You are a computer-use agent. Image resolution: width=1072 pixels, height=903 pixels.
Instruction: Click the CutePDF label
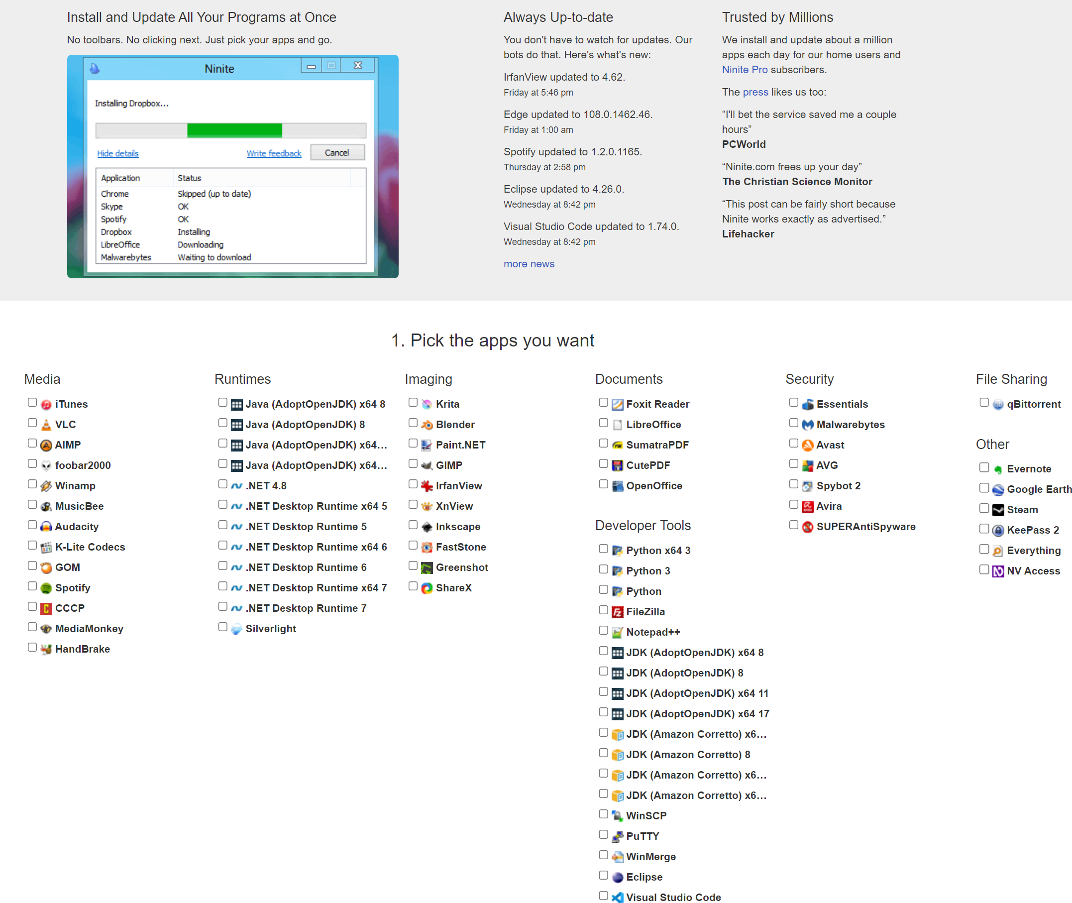648,466
